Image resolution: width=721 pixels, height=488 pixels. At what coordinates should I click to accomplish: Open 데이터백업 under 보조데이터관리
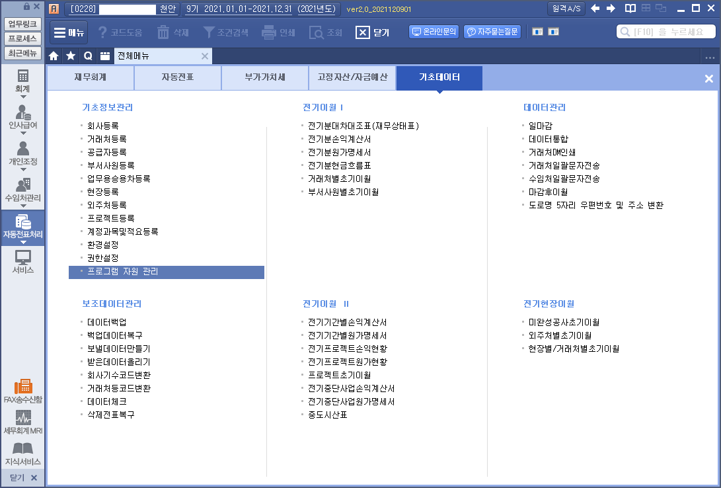pyautogui.click(x=107, y=322)
